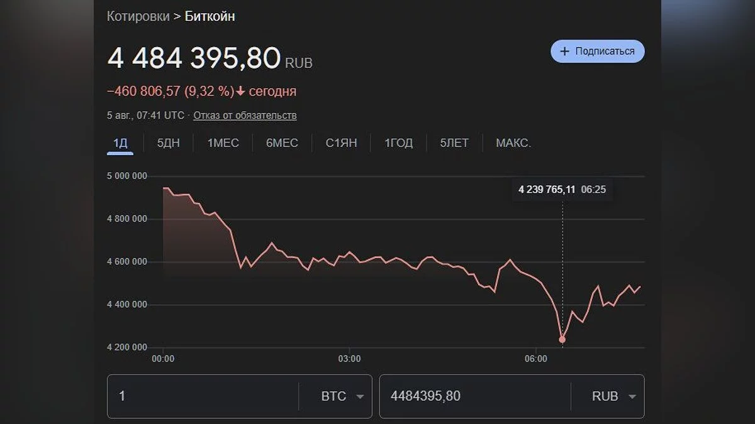
Task: Select the 1Д chart range tab
Action: [x=120, y=143]
